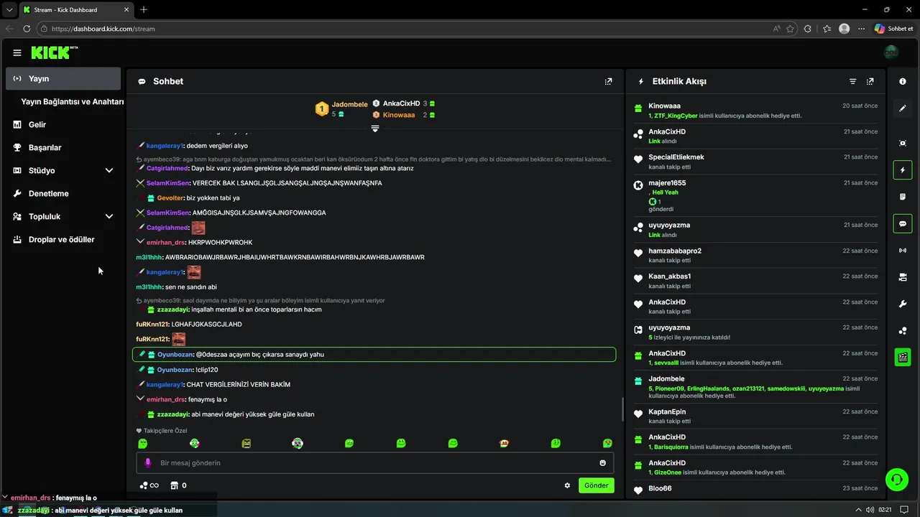Open Yayın Bağlantısı ve Anahtarı

(x=72, y=102)
